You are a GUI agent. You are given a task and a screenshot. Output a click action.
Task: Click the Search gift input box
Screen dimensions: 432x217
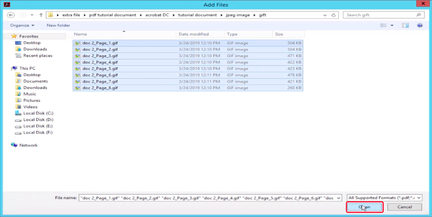pos(380,15)
